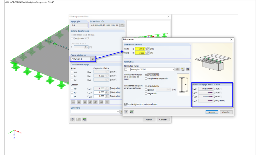Click Cφ,Z spring constant field
Image resolution: width=260 pixels, height=155 pixels.
pos(99,96)
